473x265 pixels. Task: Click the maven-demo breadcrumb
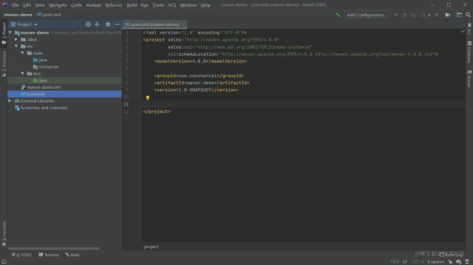18,15
